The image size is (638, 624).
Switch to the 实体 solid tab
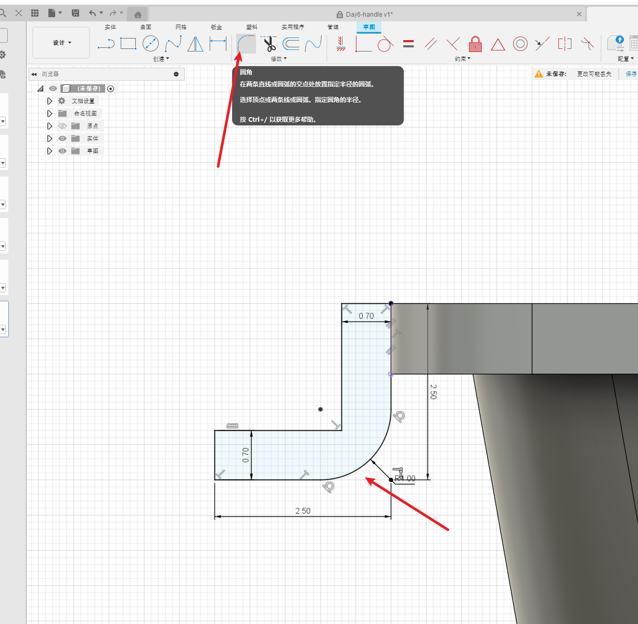[x=110, y=27]
